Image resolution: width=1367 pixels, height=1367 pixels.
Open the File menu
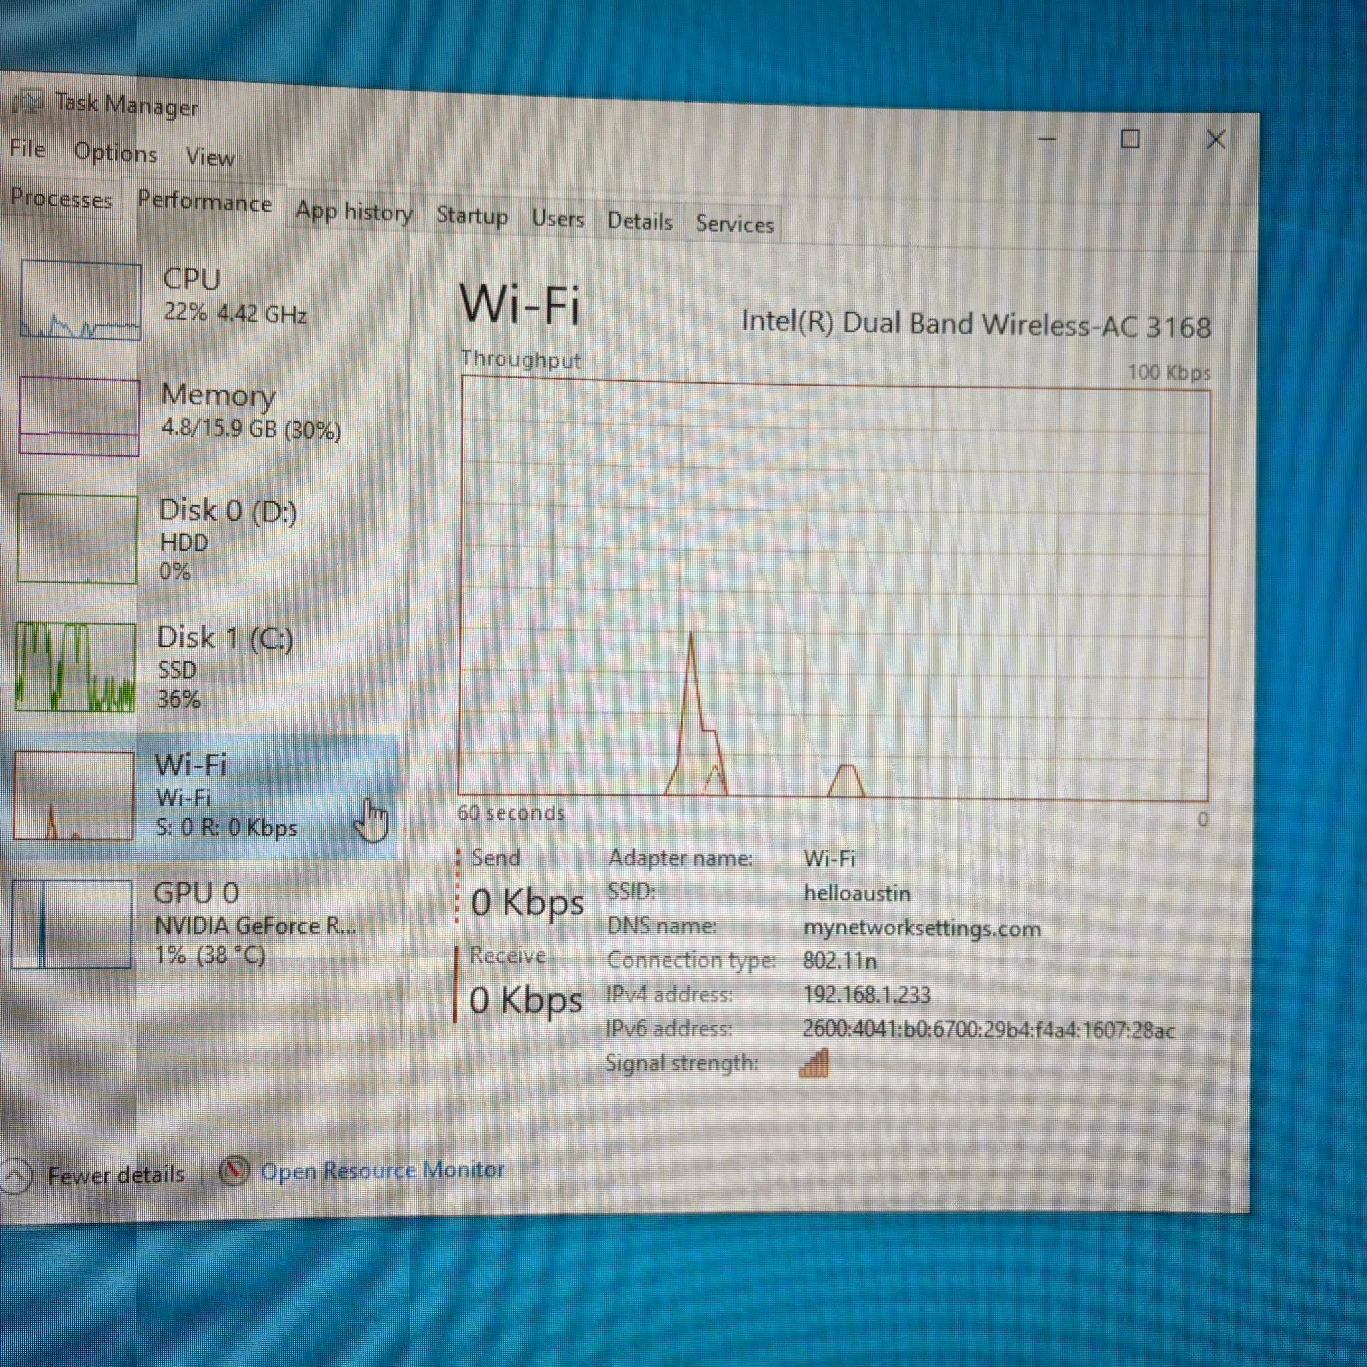tap(27, 150)
